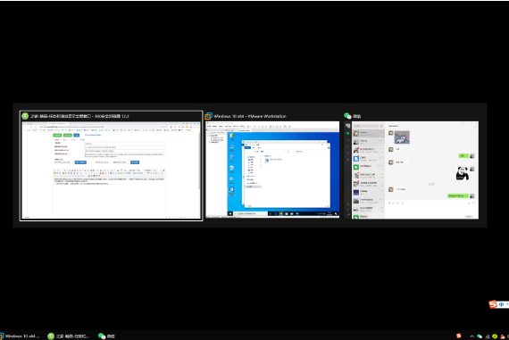Click the VMware icon beside Windows 10 x64 title
The image size is (509, 340).
click(209, 116)
